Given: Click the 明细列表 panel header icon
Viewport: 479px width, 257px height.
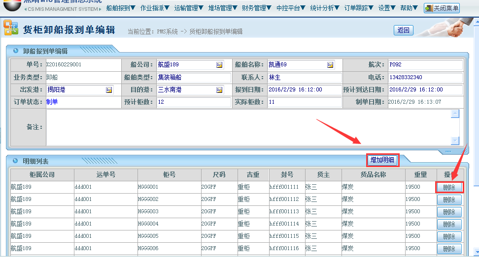Looking at the screenshot, I should click(16, 161).
